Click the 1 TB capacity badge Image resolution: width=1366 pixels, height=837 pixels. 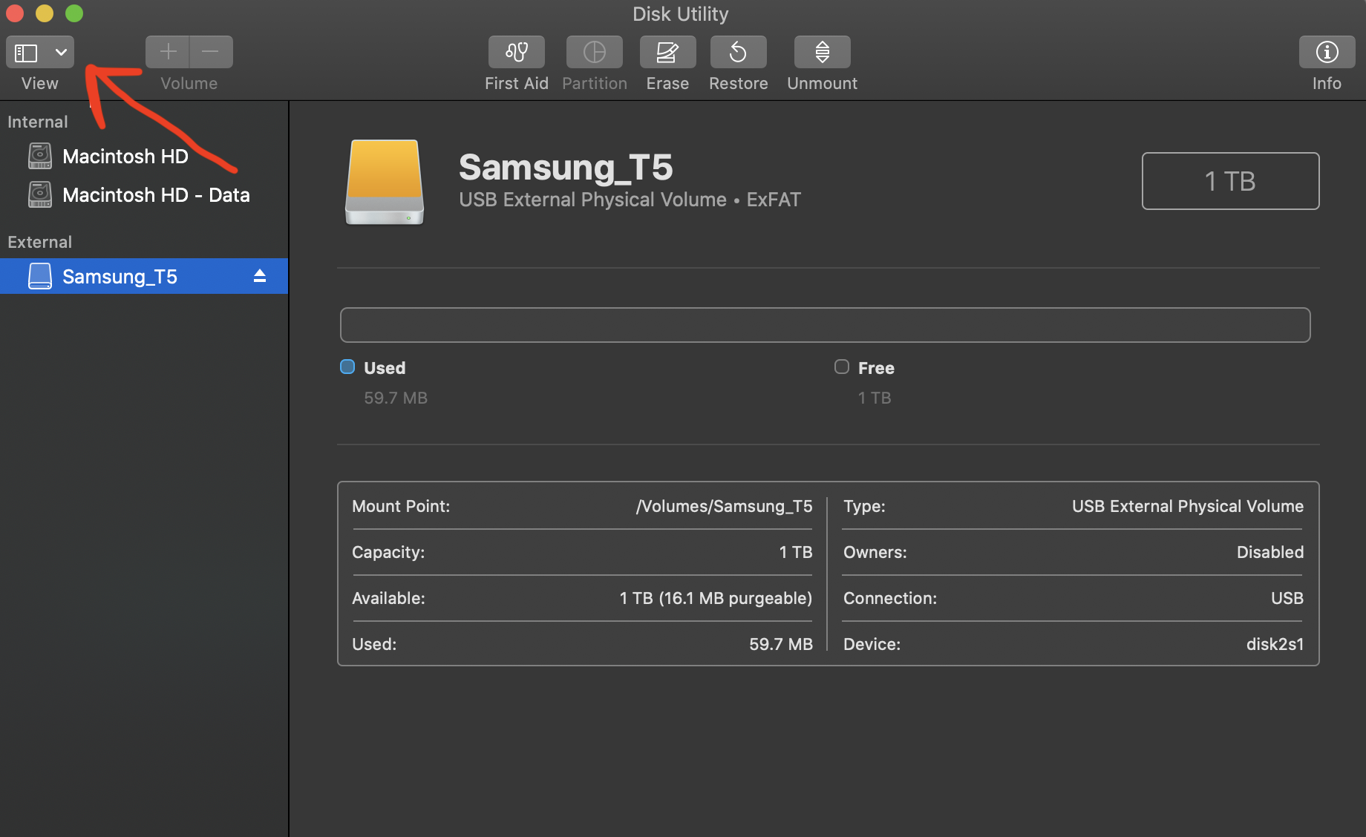click(x=1229, y=180)
